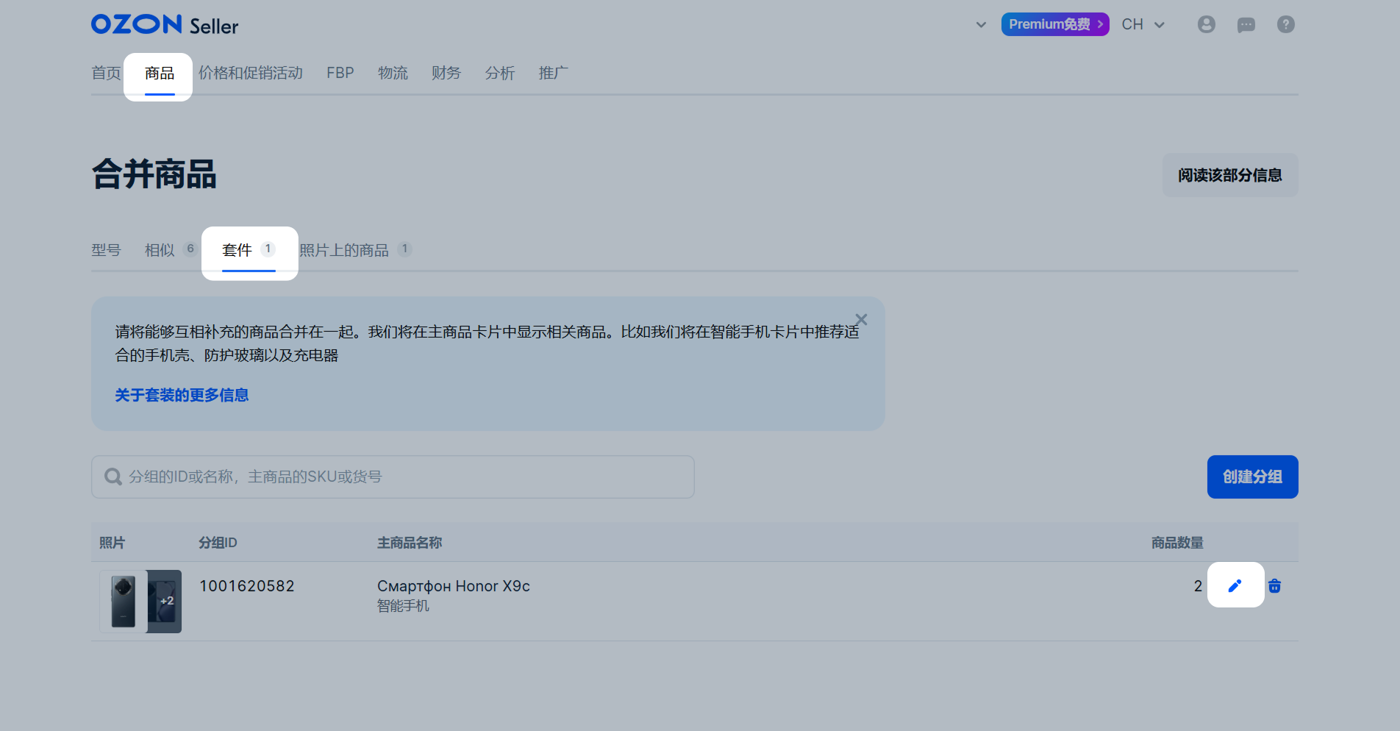The width and height of the screenshot is (1400, 731).
Task: Open the CH language dropdown
Action: [1143, 24]
